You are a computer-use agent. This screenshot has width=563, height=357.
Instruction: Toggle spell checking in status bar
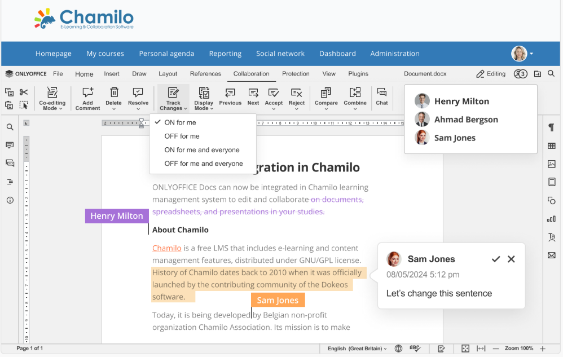coord(415,349)
